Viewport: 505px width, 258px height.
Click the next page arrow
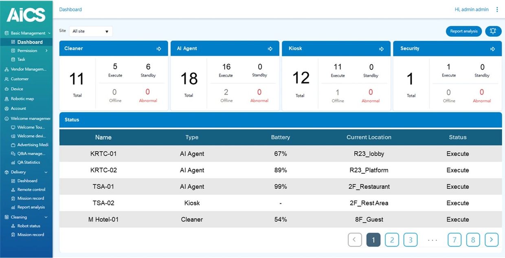tap(492, 240)
